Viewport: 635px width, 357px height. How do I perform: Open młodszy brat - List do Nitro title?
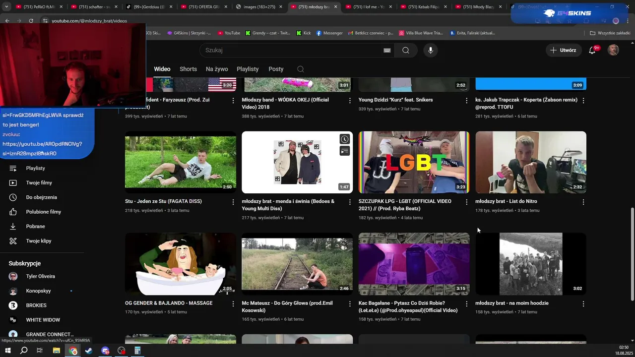click(506, 201)
